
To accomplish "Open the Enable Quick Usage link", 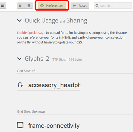I will pyautogui.click(x=31, y=33).
